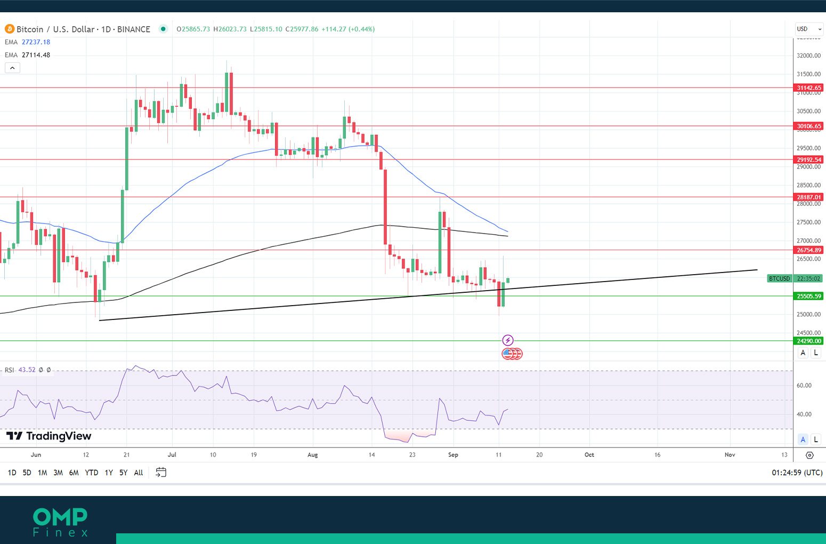Toggle log scale L on price pane
The image size is (826, 544).
pos(815,353)
